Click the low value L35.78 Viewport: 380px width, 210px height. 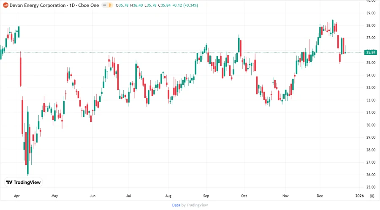click(x=150, y=5)
